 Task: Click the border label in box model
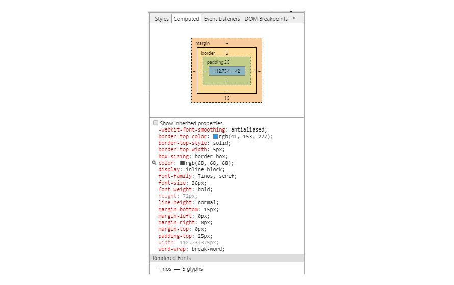(x=208, y=53)
